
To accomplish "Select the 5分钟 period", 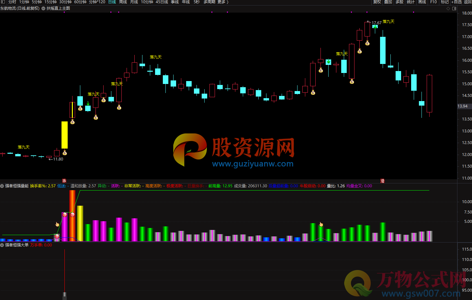I will [x=37, y=2].
